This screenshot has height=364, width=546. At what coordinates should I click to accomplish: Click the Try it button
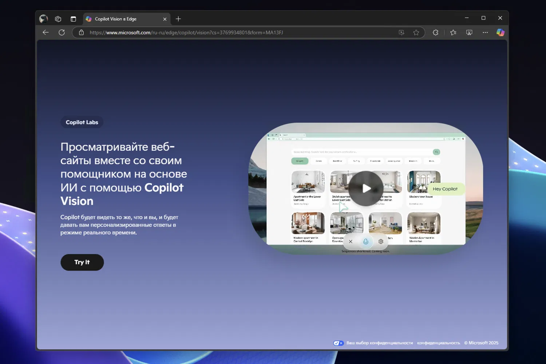pos(82,262)
